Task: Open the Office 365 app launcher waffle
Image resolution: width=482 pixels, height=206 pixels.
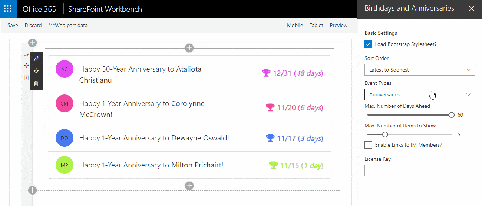Action: tap(8, 9)
